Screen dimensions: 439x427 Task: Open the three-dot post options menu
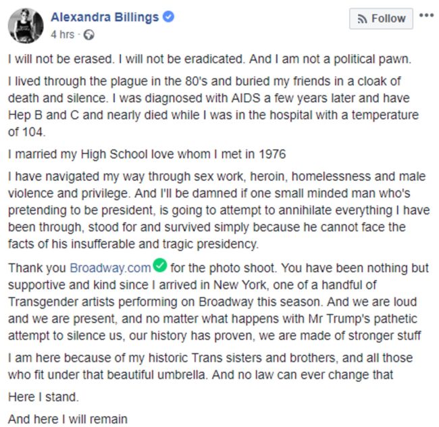click(x=425, y=16)
